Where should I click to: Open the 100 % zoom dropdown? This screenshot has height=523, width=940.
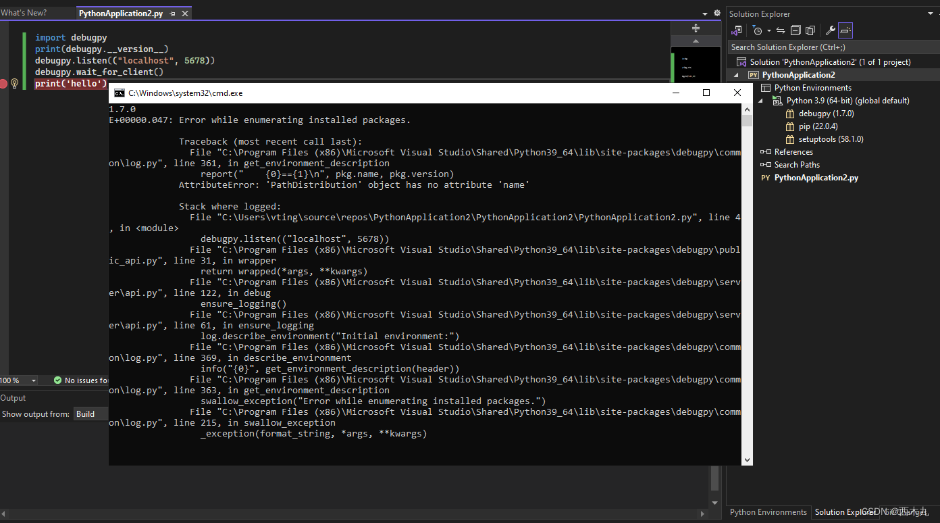34,380
